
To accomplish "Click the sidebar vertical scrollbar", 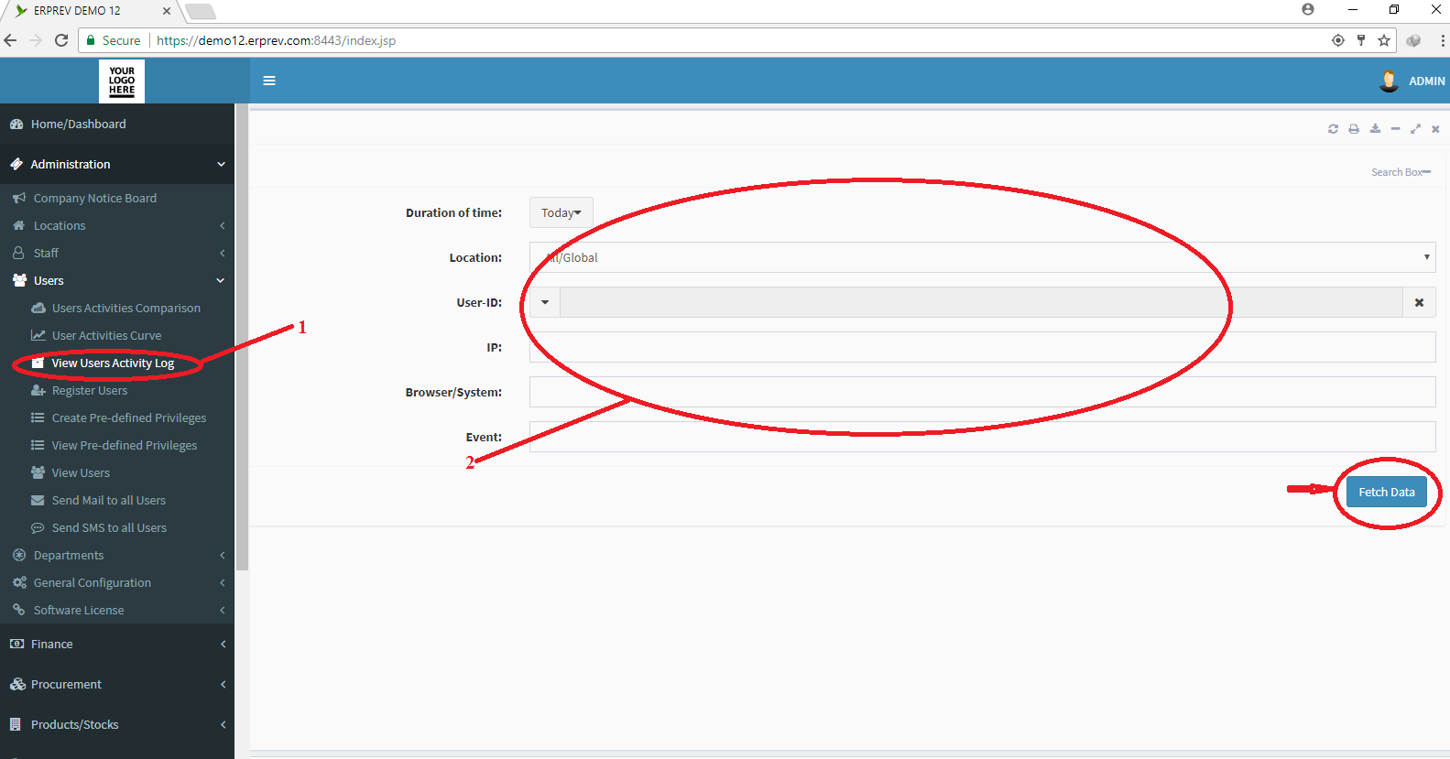I will pyautogui.click(x=242, y=337).
